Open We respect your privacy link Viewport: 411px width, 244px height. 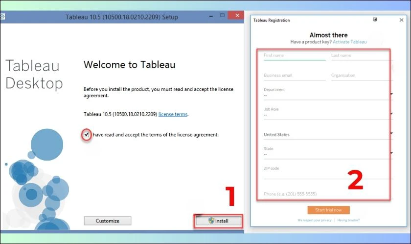tap(315, 220)
